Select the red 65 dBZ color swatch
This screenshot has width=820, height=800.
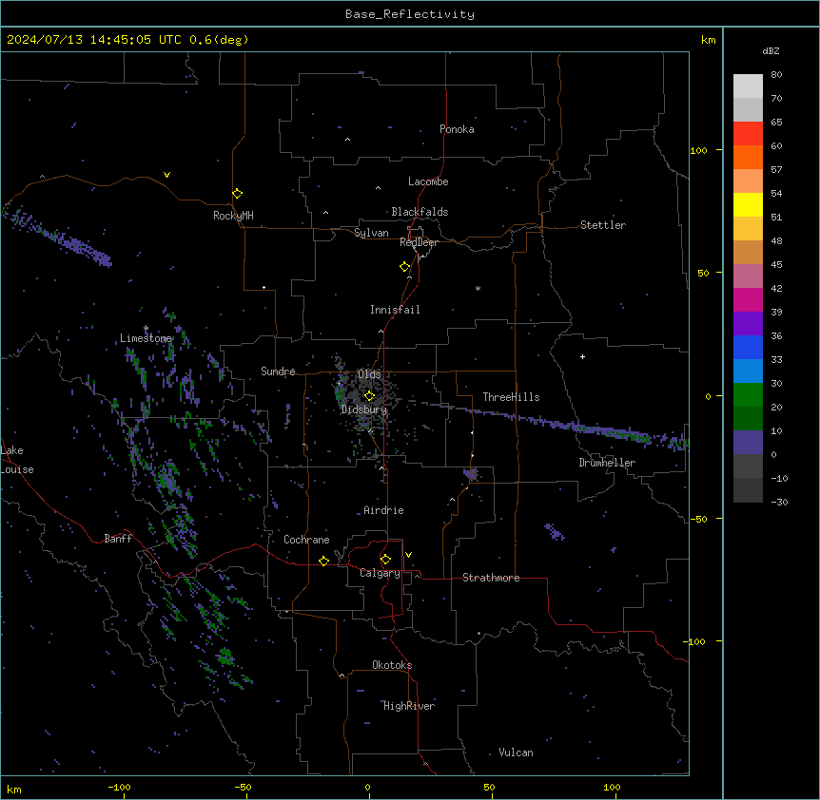point(748,133)
